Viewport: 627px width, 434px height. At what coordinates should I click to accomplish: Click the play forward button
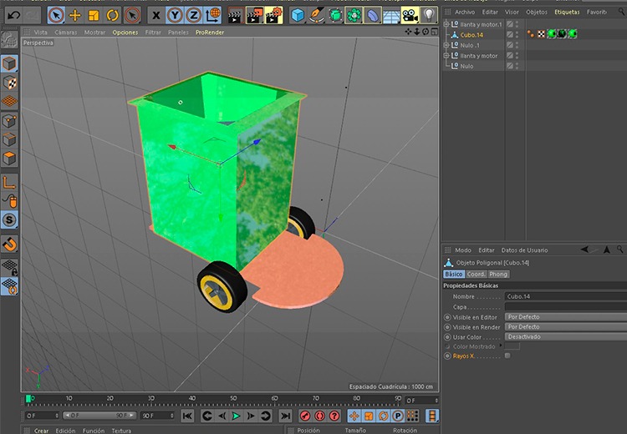(x=236, y=416)
